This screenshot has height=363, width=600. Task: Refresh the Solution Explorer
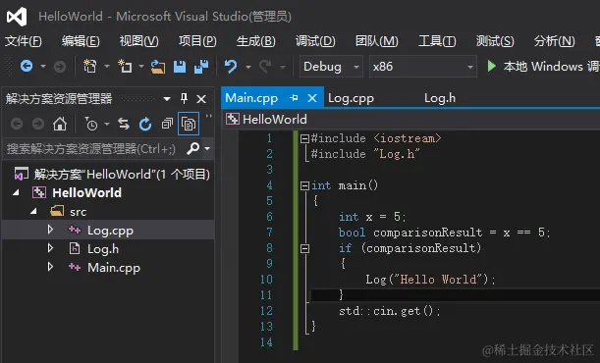[145, 124]
